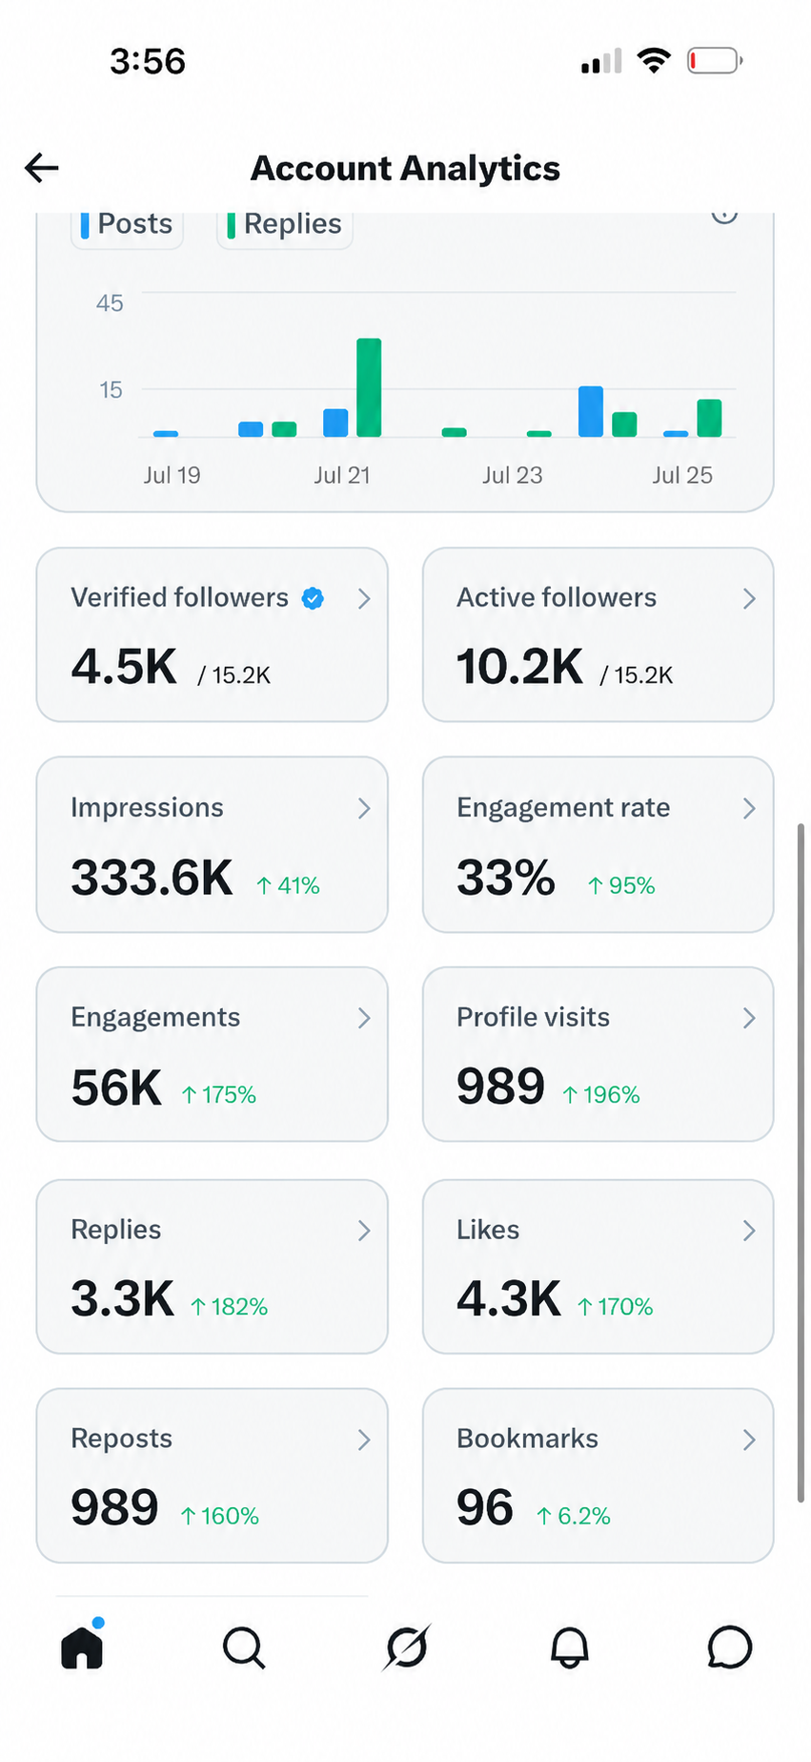Screen dimensions: 811x1762
Task: Open the Home tab icon
Action: point(82,1646)
